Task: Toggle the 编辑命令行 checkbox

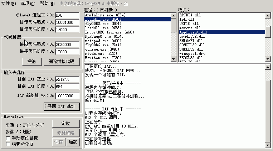Action: click(x=8, y=144)
